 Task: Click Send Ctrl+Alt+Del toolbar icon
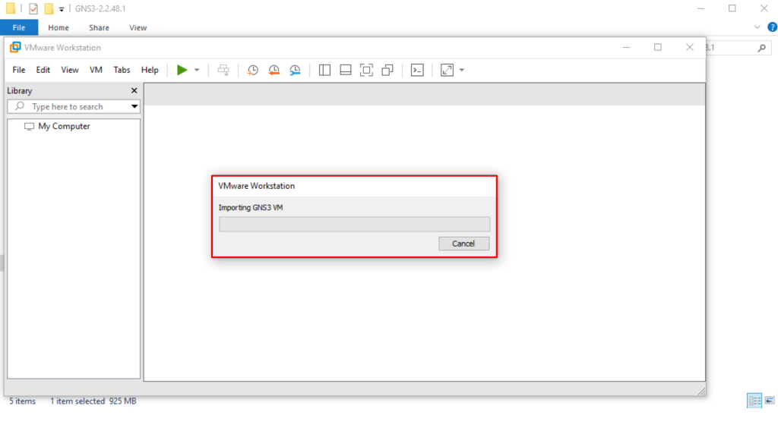(x=223, y=70)
